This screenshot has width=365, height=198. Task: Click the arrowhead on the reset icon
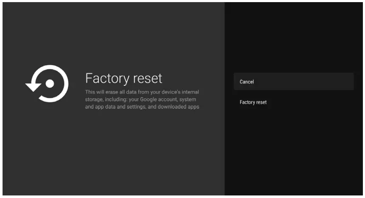click(33, 86)
